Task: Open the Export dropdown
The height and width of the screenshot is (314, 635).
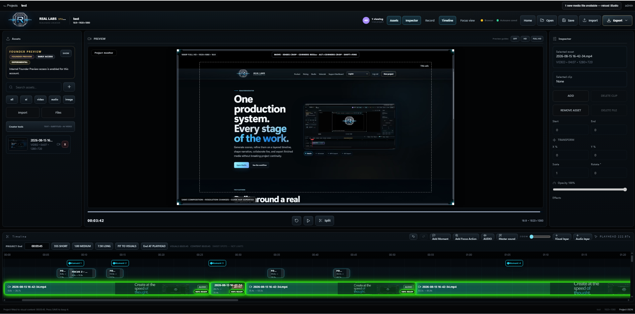Action: [x=617, y=21]
